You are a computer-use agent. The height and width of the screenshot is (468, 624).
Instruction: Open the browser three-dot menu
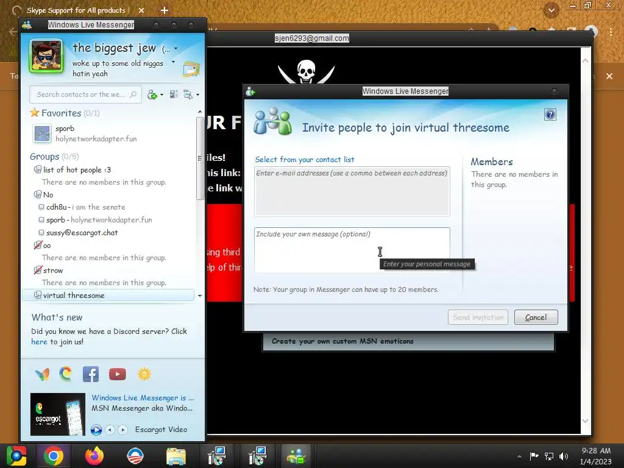tap(611, 32)
